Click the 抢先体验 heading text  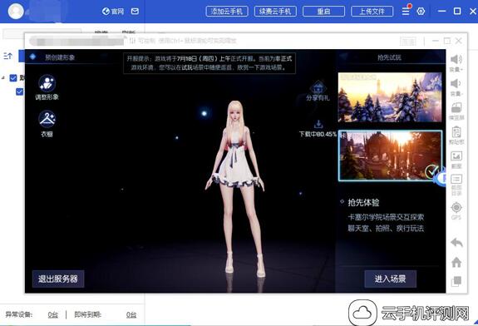(x=363, y=202)
